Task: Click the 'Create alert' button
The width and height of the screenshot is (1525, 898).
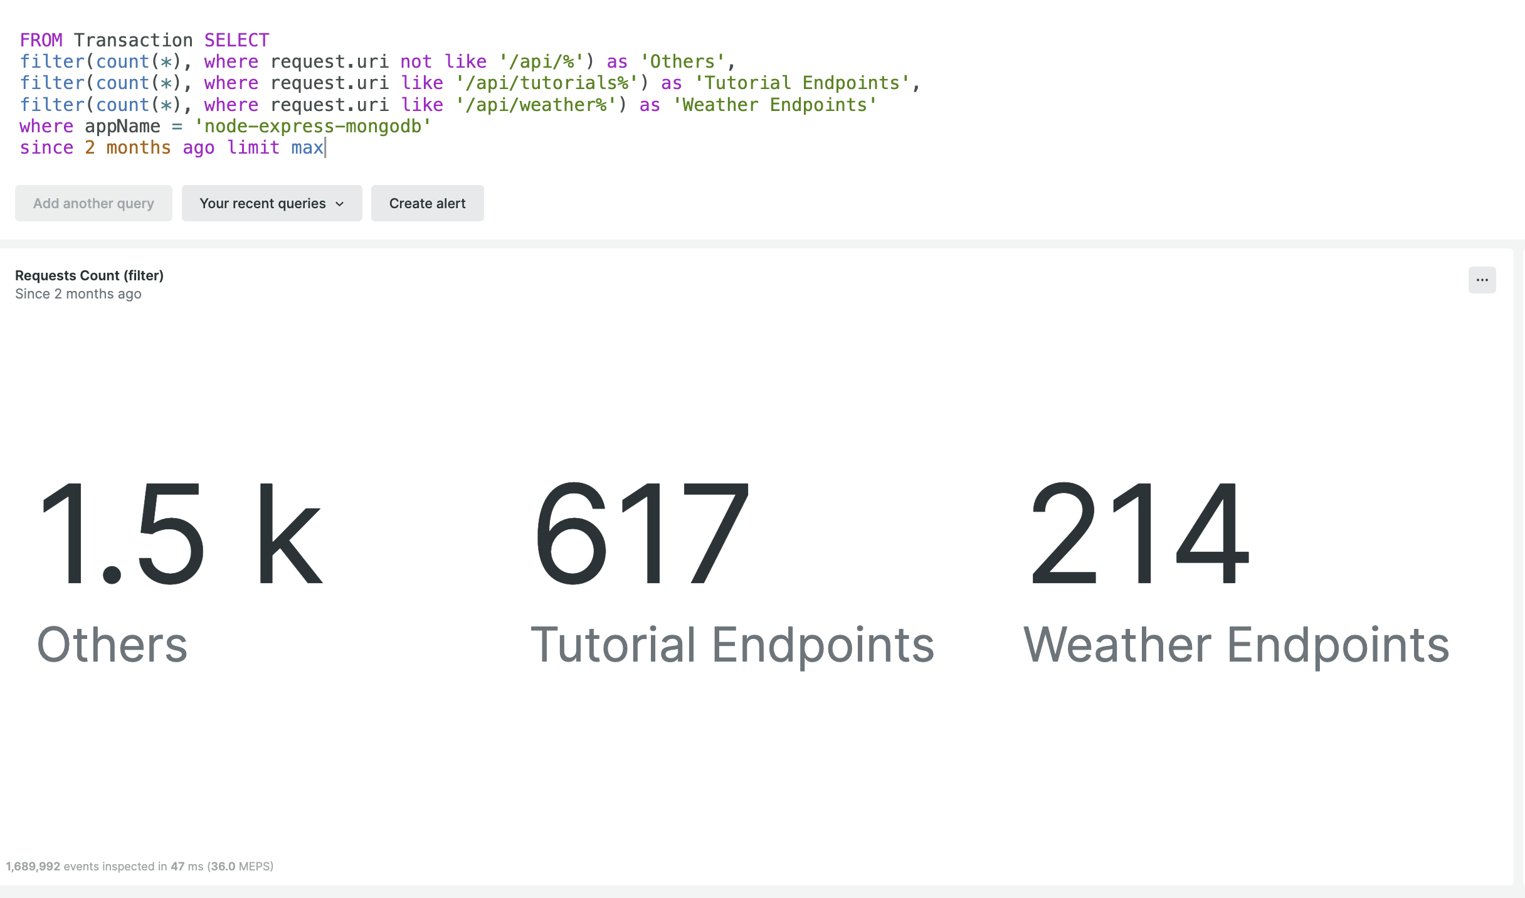Action: tap(428, 203)
